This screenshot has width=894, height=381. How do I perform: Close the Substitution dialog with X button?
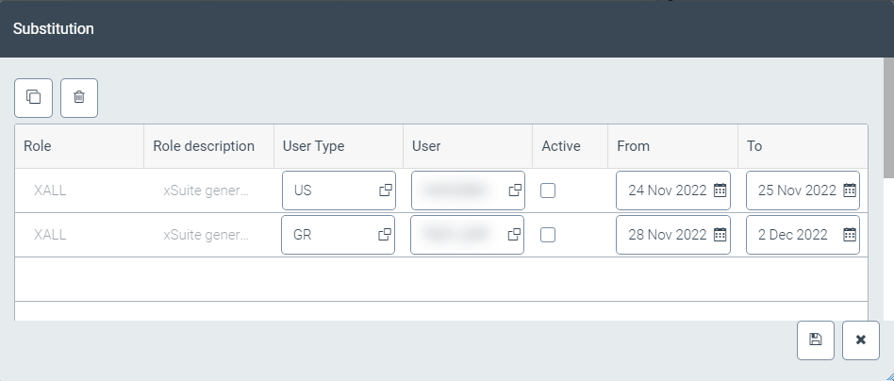[x=860, y=340]
